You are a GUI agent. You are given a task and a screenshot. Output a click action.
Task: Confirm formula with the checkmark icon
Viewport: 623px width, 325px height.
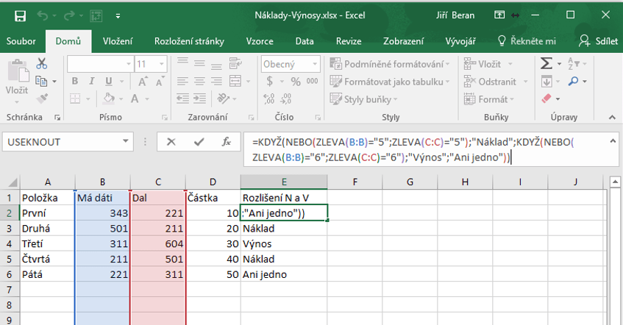coord(199,142)
